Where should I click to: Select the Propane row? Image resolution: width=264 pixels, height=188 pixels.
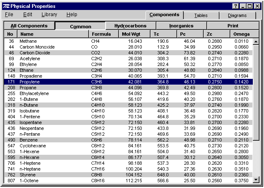point(128,88)
